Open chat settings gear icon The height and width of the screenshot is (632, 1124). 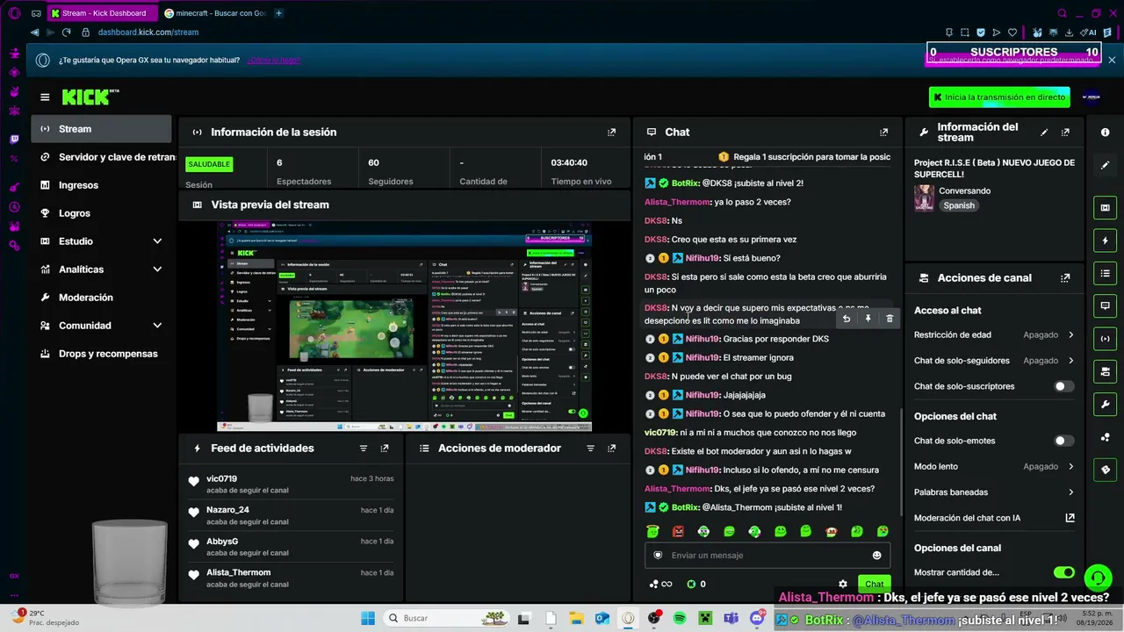[x=843, y=584]
